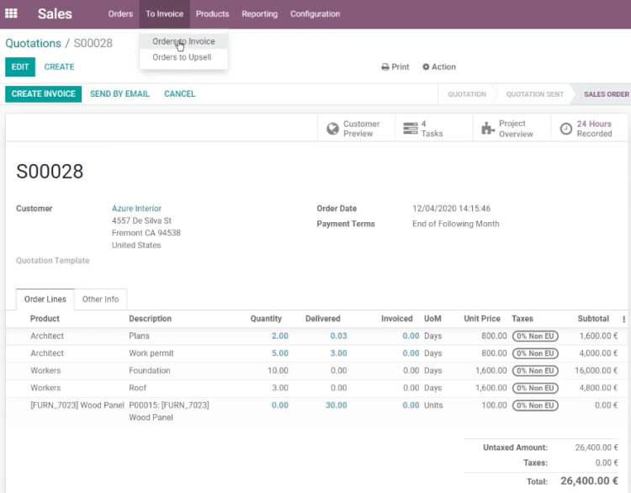Open the To Invoice menu

click(x=164, y=14)
